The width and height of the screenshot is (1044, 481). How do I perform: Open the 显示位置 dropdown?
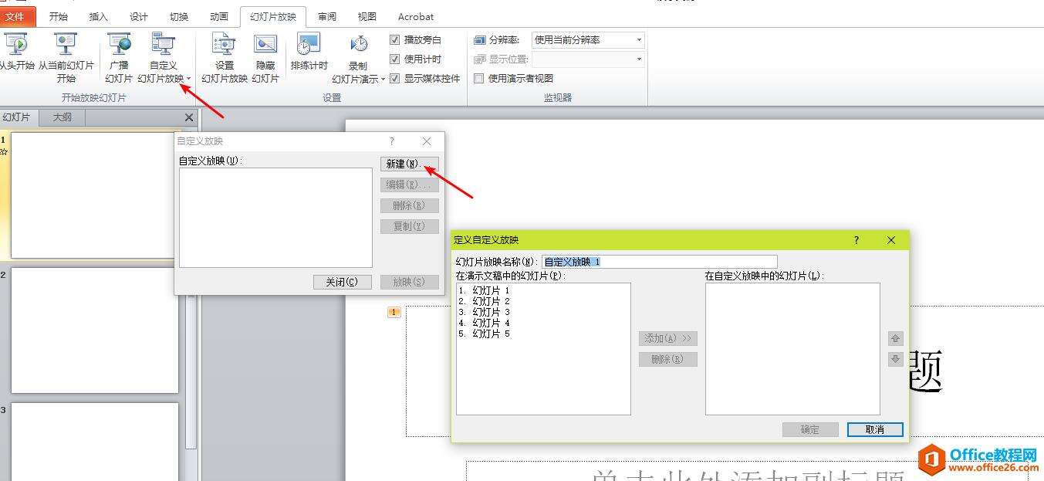[x=640, y=59]
